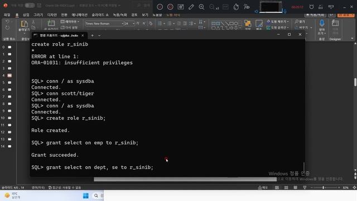Open the Animations ribbon tab
The image size is (357, 201).
tap(79, 15)
